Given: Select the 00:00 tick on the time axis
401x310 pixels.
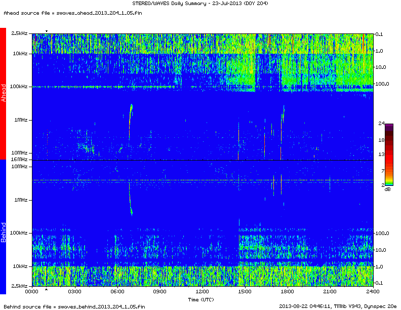Looking at the screenshot, I should coord(32,292).
